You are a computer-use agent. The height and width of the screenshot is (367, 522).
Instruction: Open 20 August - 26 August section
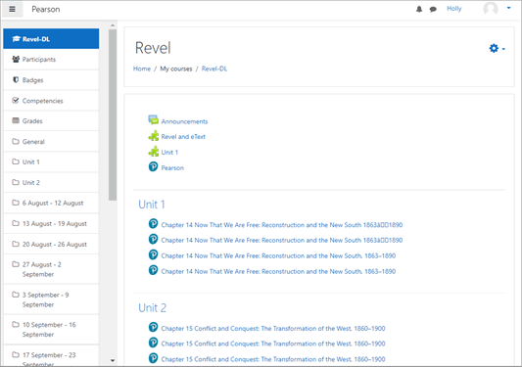51,245
